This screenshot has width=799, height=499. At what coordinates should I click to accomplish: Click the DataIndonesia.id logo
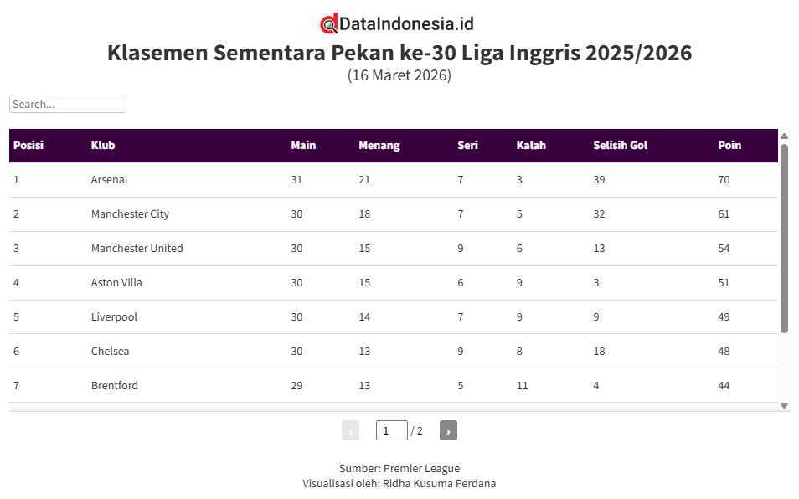coord(397,23)
